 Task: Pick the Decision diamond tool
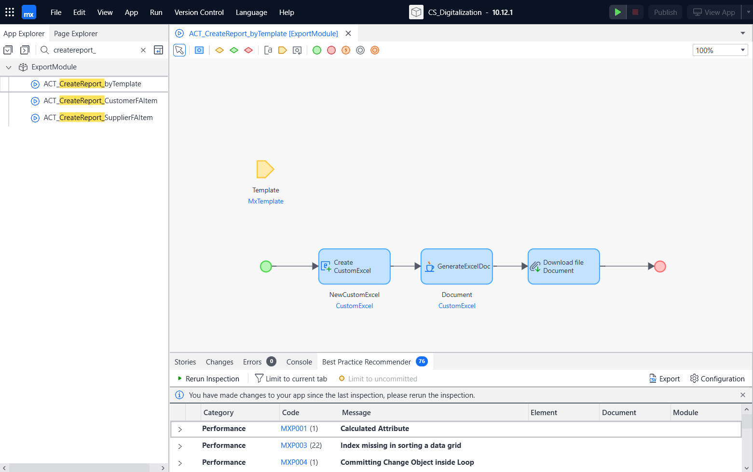click(219, 50)
